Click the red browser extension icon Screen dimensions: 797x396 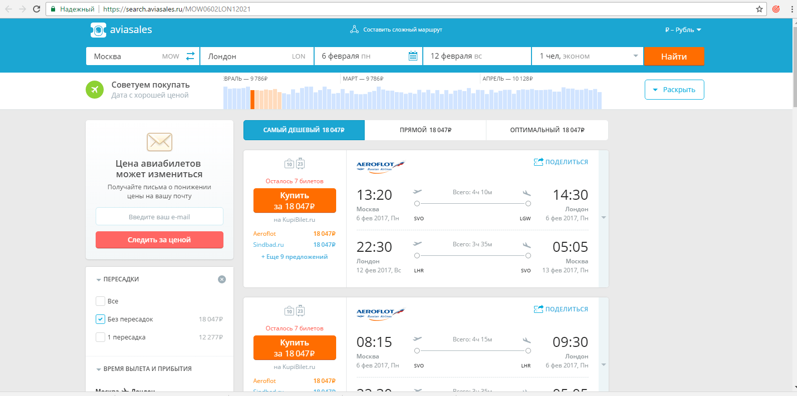click(776, 9)
